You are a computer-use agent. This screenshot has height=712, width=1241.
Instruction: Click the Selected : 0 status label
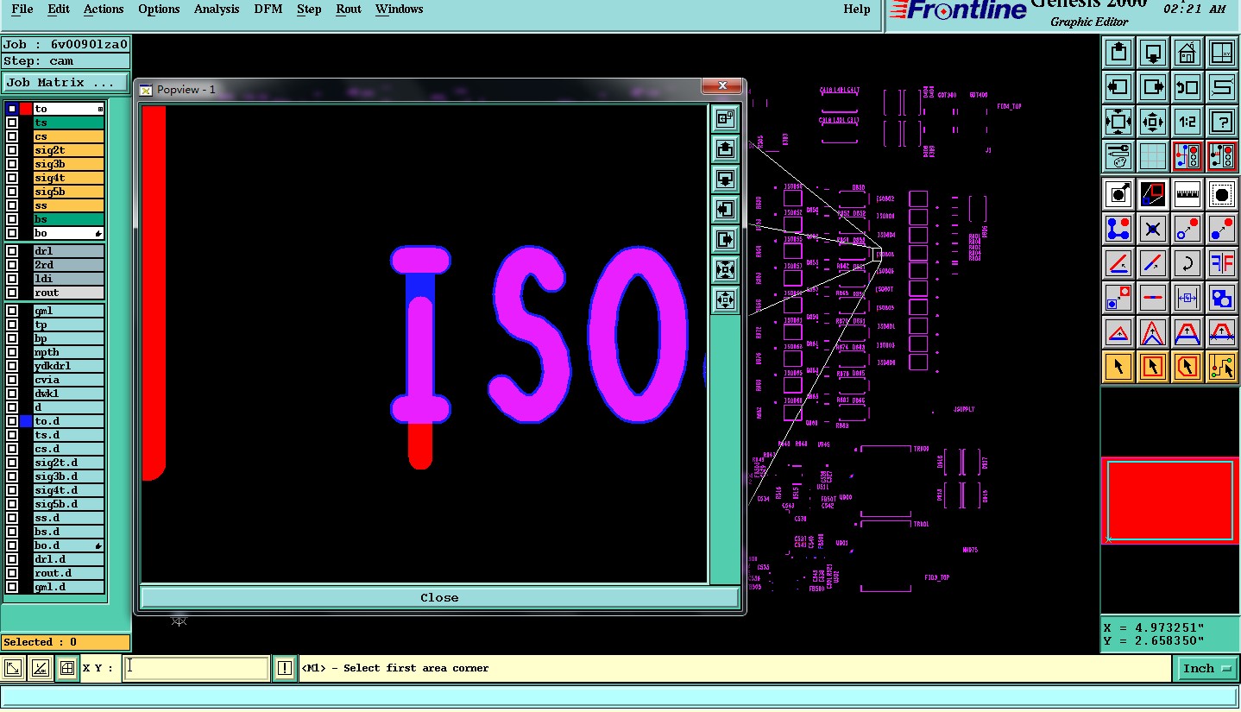point(66,642)
